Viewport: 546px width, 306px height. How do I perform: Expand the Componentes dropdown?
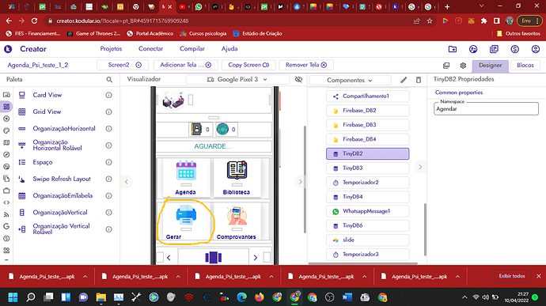pos(350,80)
